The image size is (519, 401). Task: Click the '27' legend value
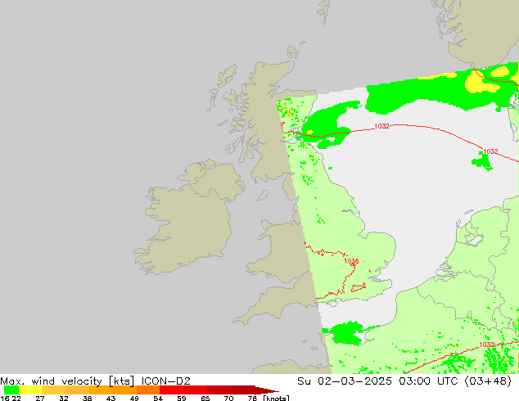[40, 398]
